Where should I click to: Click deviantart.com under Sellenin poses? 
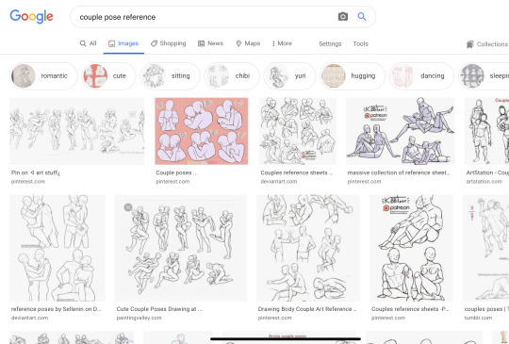pyautogui.click(x=29, y=318)
